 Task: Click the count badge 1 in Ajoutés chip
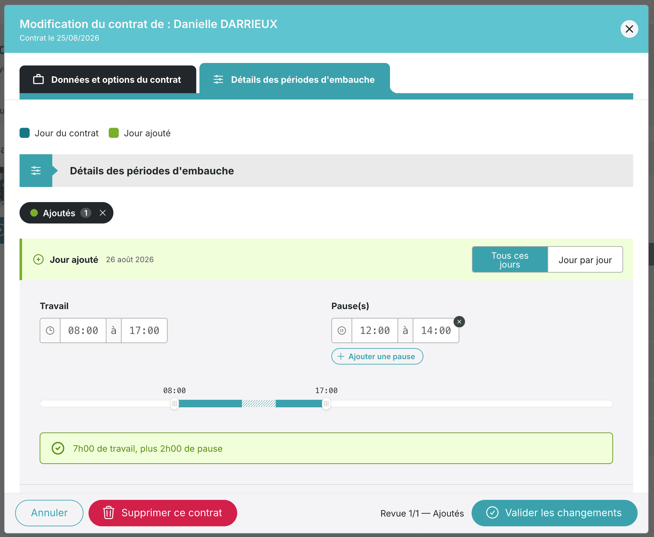pyautogui.click(x=86, y=213)
